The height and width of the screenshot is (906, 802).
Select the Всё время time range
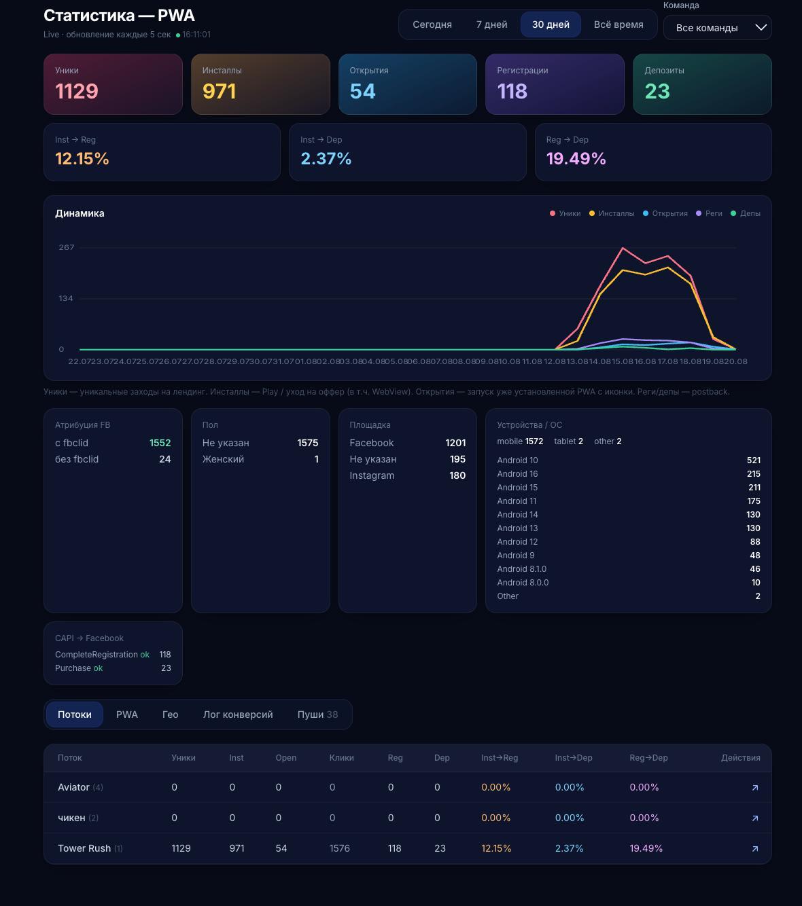click(x=618, y=24)
